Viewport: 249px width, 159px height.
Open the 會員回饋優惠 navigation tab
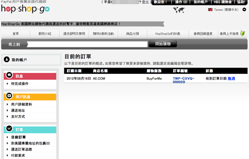coord(203,34)
